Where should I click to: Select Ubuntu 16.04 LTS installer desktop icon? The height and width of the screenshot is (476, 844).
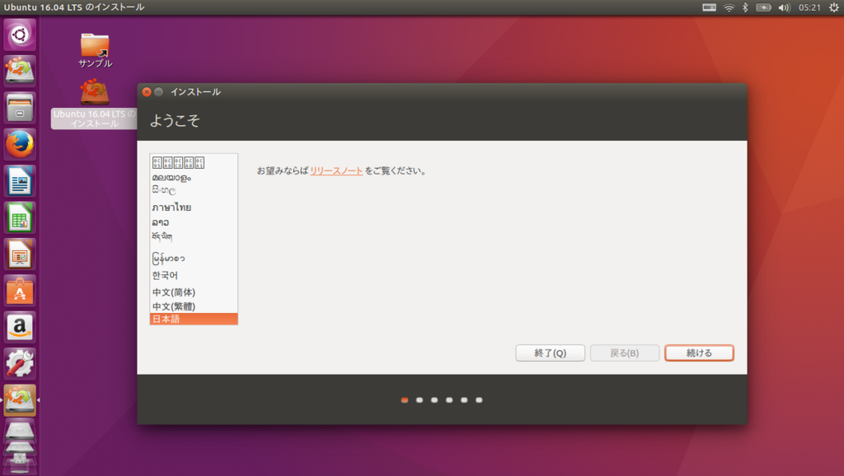[x=94, y=104]
